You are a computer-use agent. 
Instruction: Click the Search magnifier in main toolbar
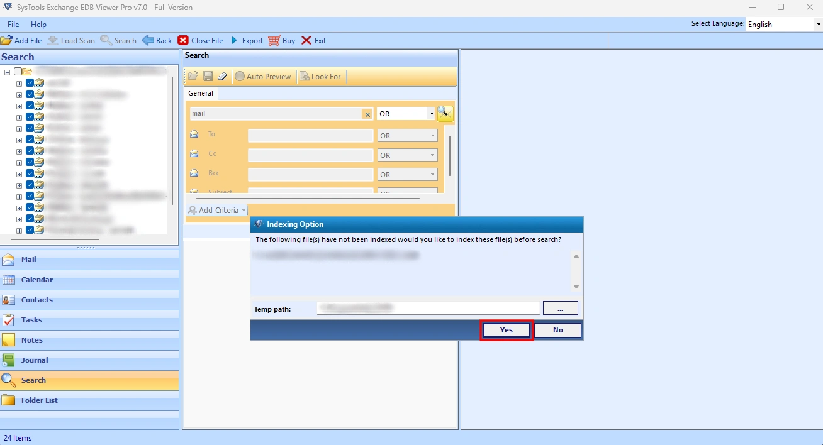(x=106, y=40)
